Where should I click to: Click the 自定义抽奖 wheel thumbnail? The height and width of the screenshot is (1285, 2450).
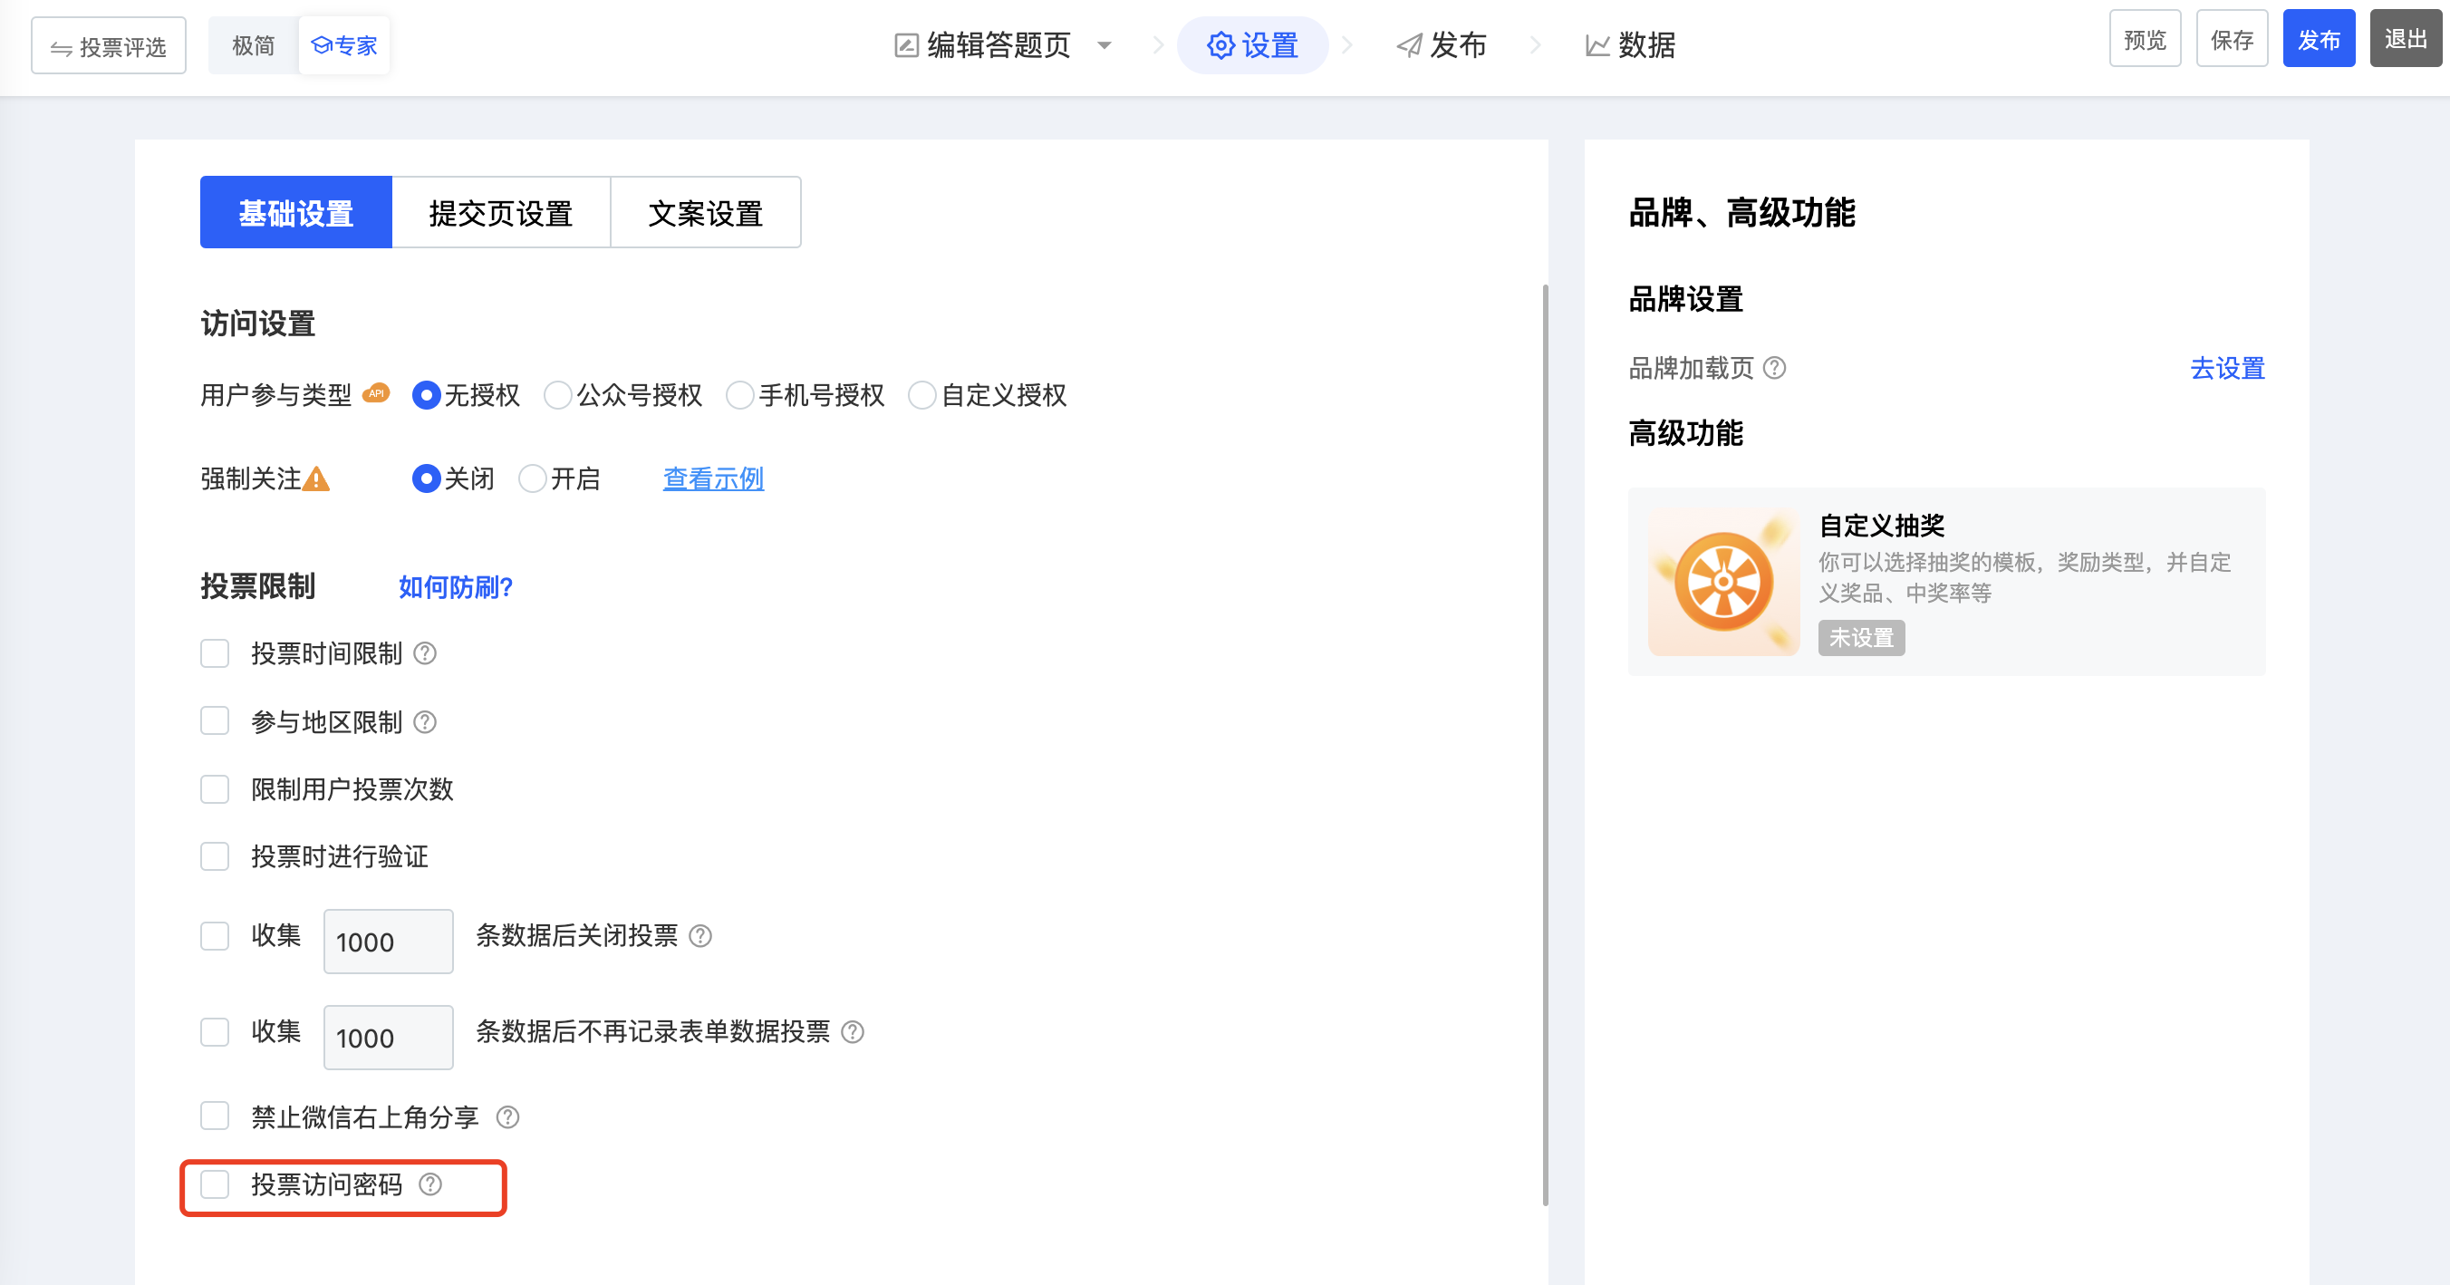[1723, 581]
